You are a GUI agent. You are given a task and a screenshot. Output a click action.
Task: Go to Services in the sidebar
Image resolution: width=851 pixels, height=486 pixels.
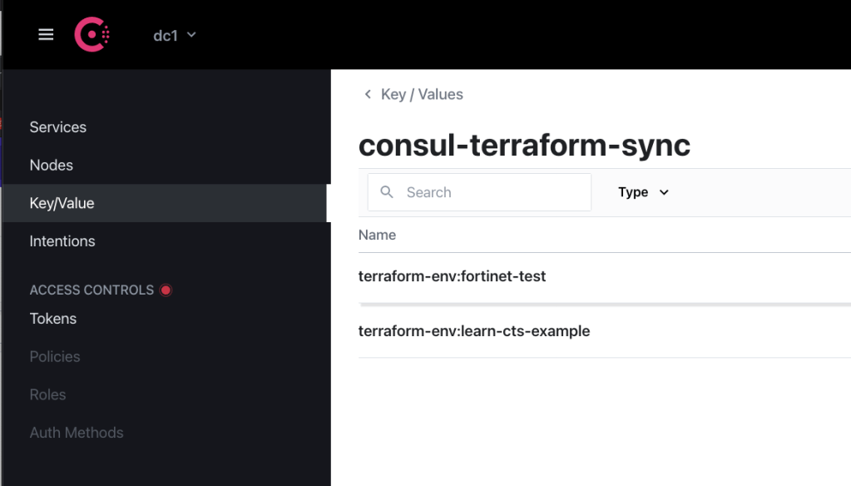[x=57, y=127]
